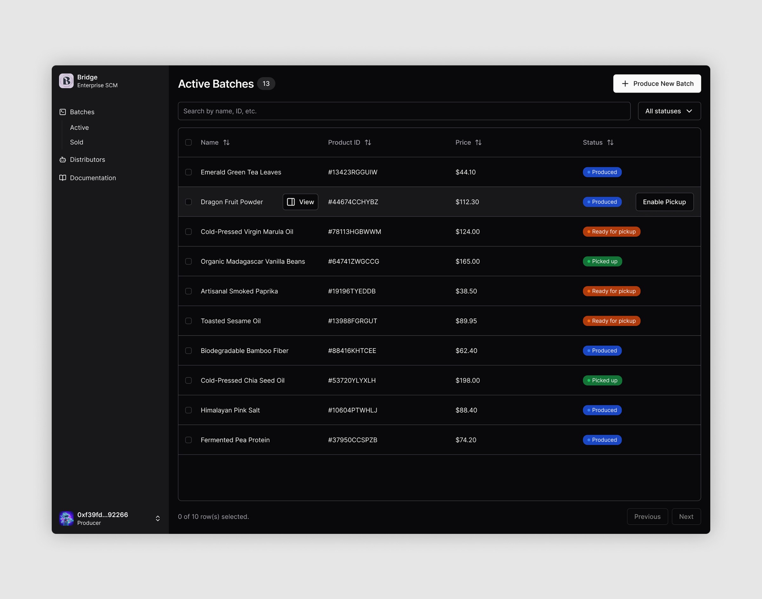
Task: Sort by Status using the sort arrows
Action: point(611,142)
